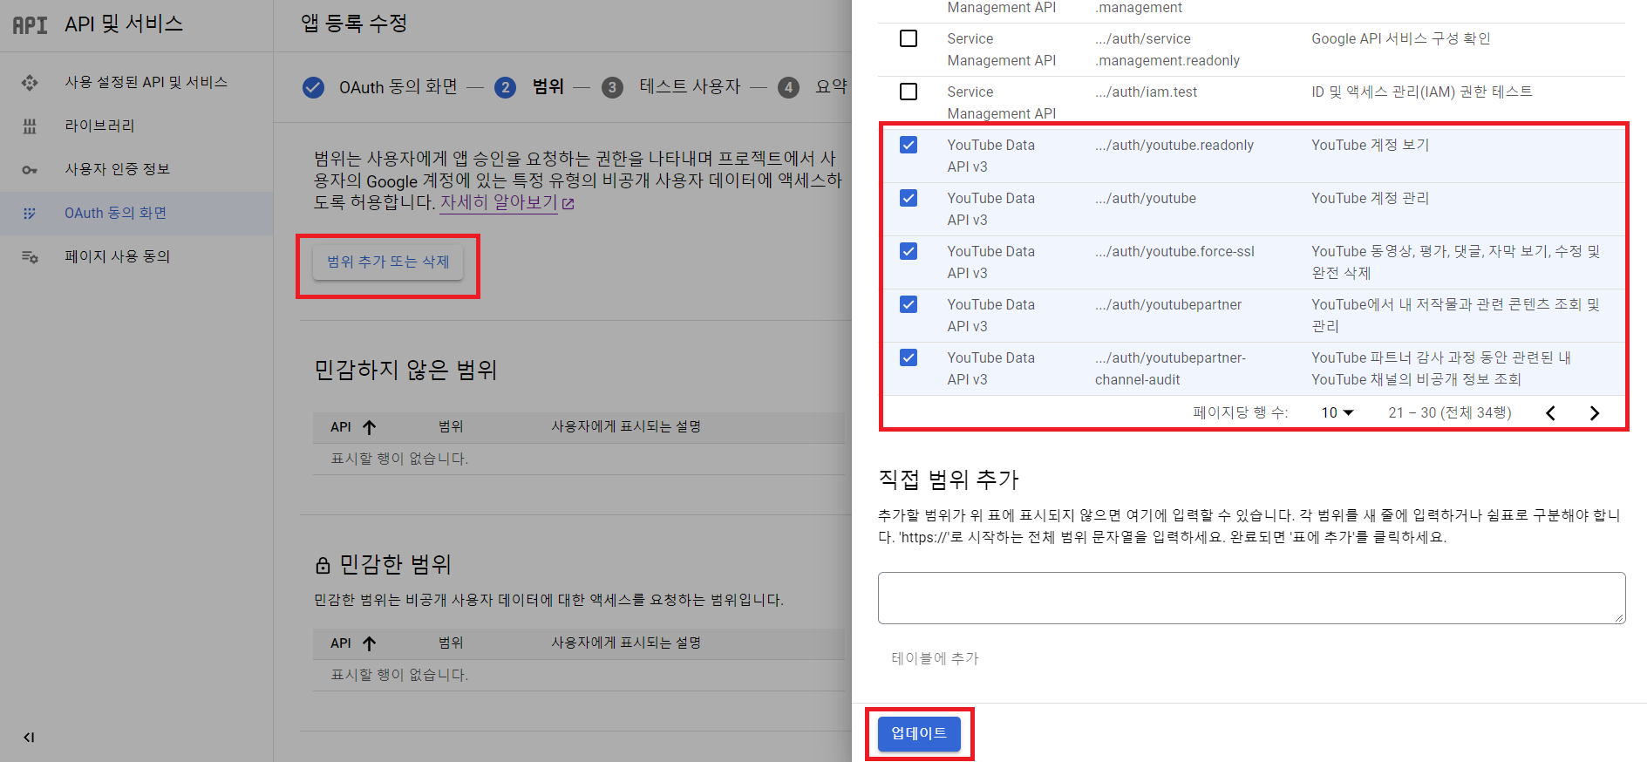This screenshot has height=762, width=1647.
Task: Uncheck the youtubepartner-channel-audit scope checkbox
Action: click(909, 357)
